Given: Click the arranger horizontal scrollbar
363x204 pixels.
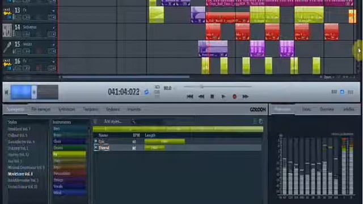Looking at the screenshot, I should (126, 77).
